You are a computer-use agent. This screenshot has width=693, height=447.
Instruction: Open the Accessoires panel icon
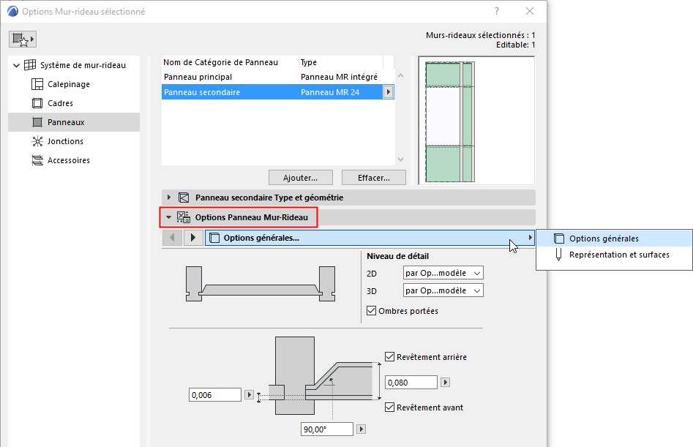pos(37,159)
